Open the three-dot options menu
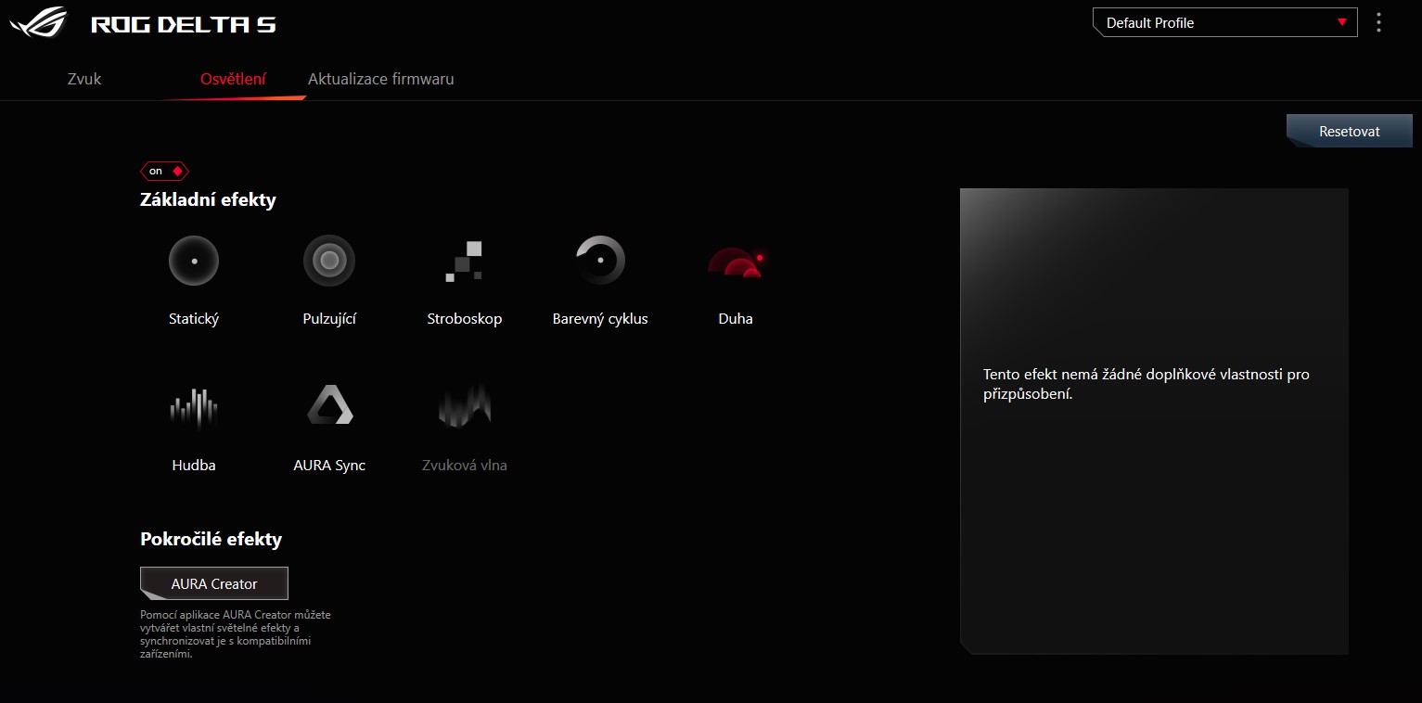The width and height of the screenshot is (1422, 703). pyautogui.click(x=1379, y=22)
